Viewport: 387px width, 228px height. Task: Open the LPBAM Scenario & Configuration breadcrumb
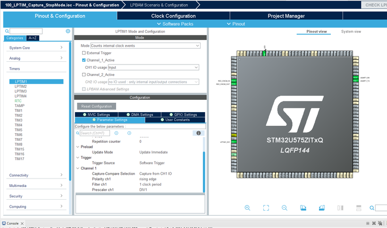159,5
